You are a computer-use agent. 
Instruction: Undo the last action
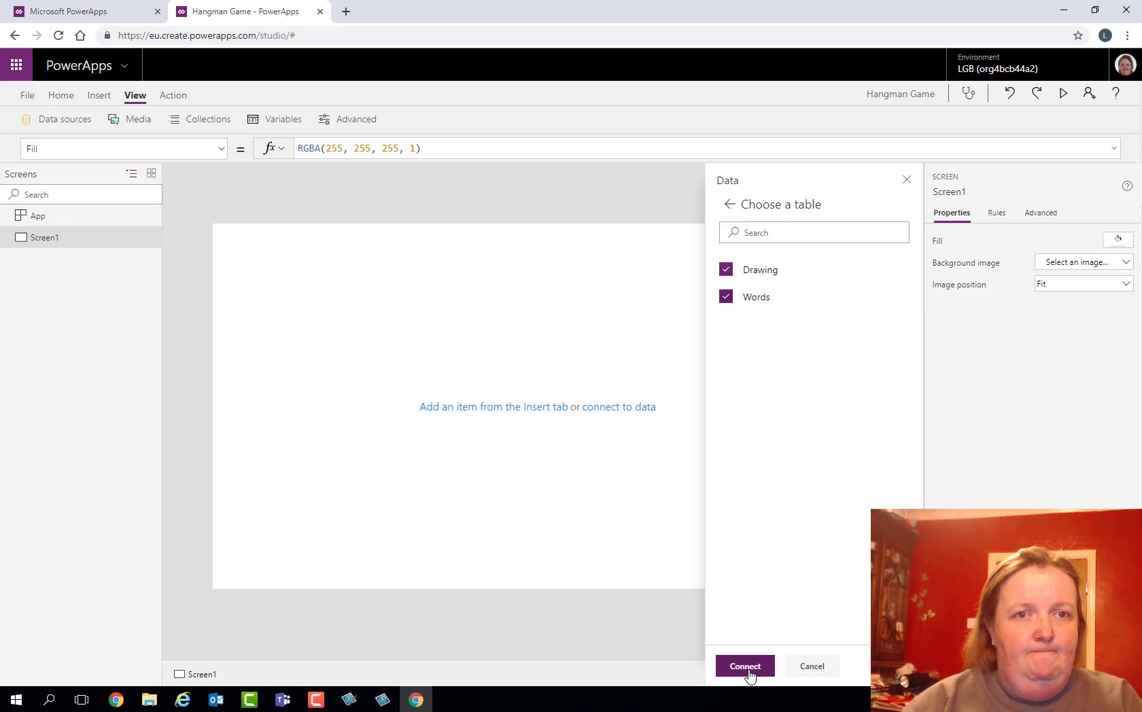click(x=1009, y=94)
